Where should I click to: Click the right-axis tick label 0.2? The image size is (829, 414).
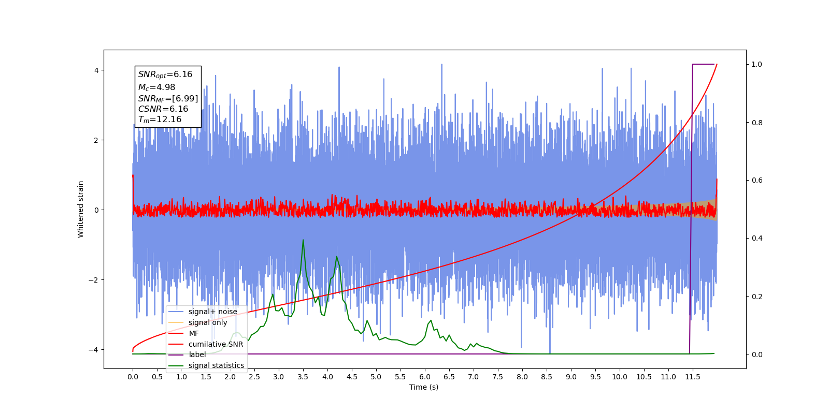757,297
